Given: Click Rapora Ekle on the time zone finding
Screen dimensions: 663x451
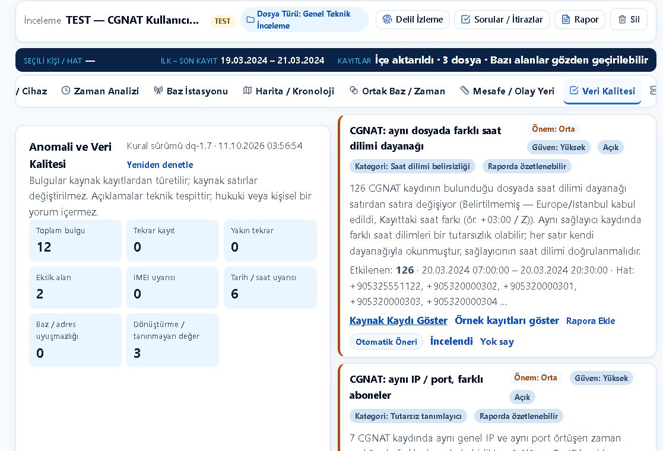Looking at the screenshot, I should pos(590,321).
